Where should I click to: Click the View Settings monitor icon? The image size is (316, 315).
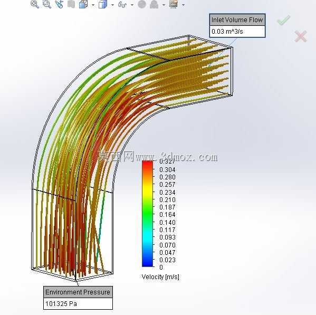(174, 4)
